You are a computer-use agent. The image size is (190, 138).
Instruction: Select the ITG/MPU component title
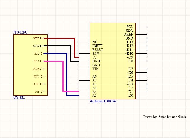(x=21, y=32)
